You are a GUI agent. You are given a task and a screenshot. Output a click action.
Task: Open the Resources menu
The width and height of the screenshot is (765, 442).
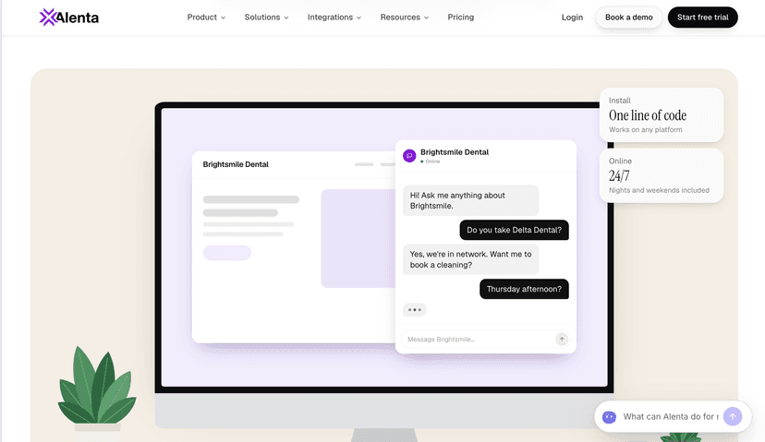(x=405, y=17)
